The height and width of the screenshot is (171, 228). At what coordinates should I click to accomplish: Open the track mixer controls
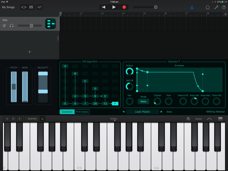[x=40, y=7]
